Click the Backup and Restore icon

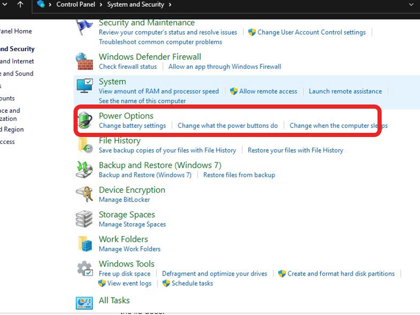tap(85, 170)
